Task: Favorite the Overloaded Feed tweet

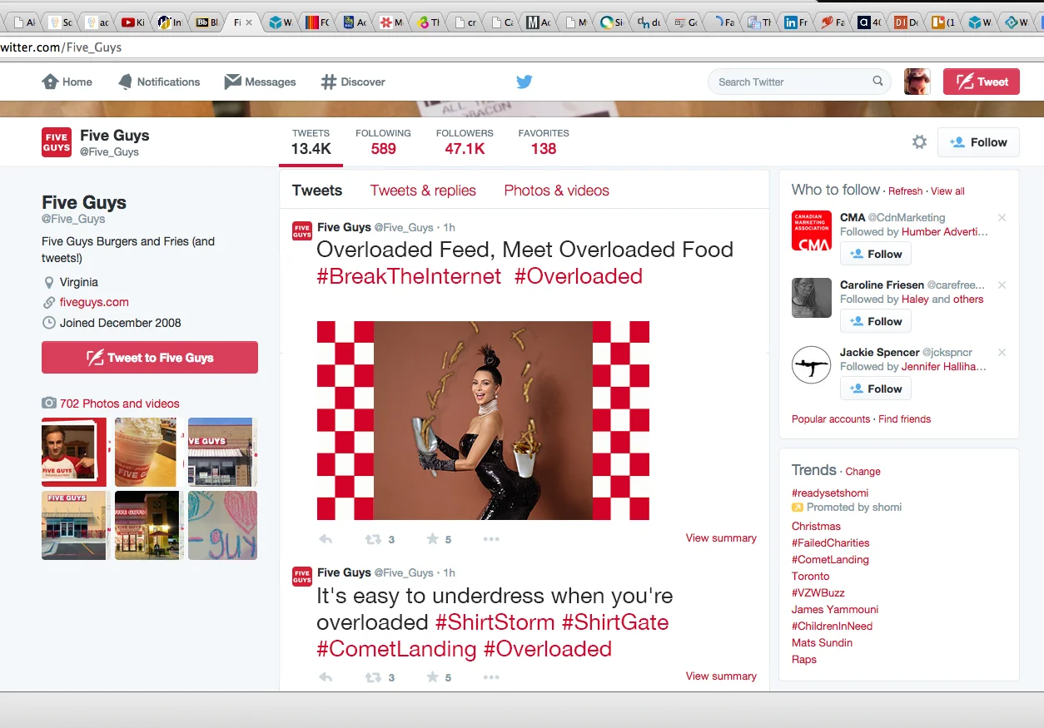Action: [x=432, y=539]
